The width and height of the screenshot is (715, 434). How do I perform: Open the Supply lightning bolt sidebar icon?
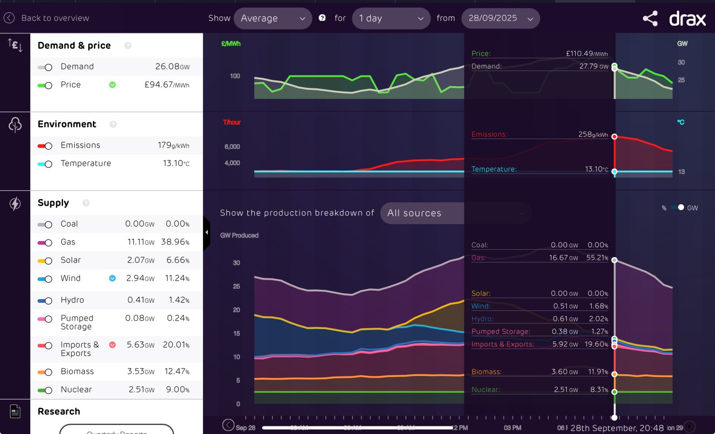pyautogui.click(x=15, y=204)
